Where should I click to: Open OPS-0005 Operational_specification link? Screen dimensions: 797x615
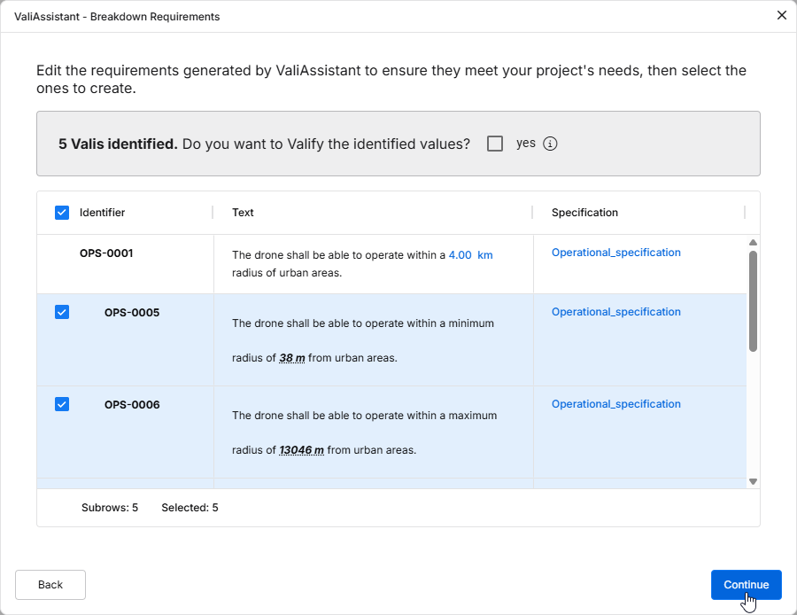615,312
